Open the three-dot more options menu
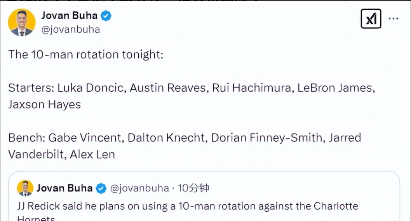Image resolution: width=411 pixels, height=221 pixels. pos(394,19)
